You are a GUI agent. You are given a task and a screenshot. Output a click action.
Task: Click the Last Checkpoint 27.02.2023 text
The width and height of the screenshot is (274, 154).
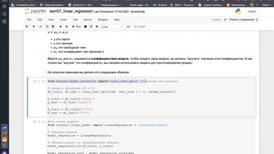[x=111, y=12]
